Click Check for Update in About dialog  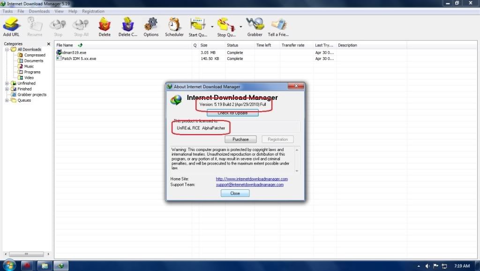[232, 113]
